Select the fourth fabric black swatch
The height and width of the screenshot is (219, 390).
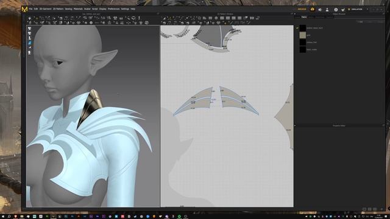pyautogui.click(x=302, y=50)
